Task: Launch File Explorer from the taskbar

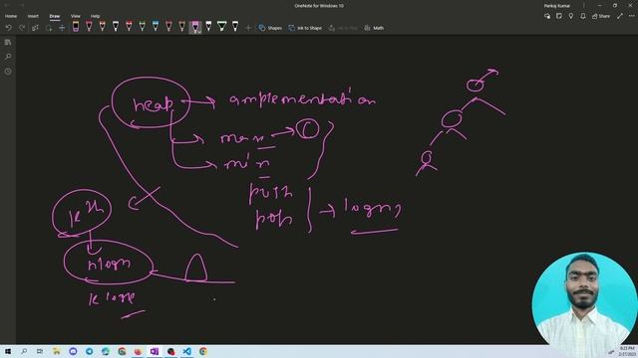Action: click(56, 351)
